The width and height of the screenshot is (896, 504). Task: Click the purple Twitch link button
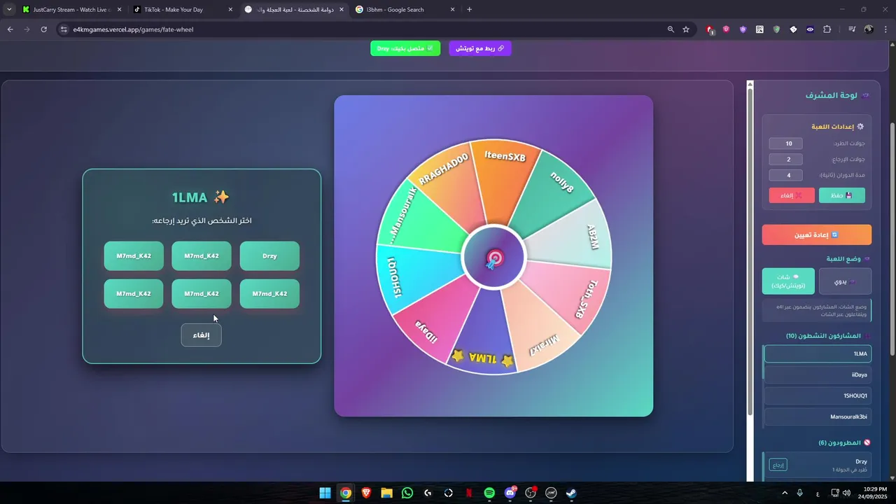click(480, 48)
